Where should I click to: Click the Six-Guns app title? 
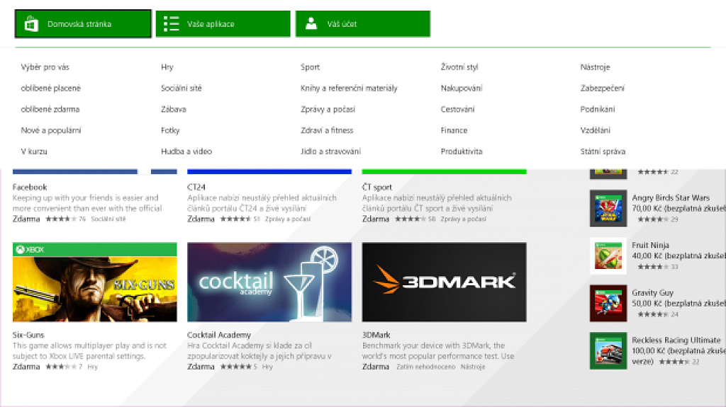pyautogui.click(x=28, y=335)
